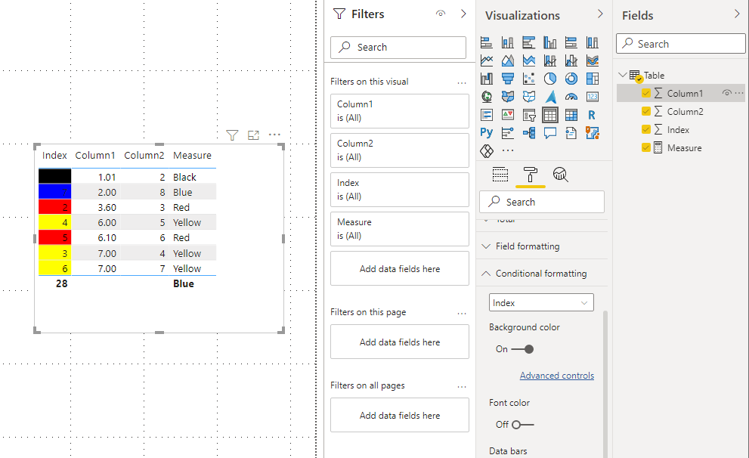Select the filled map visual
The height and width of the screenshot is (458, 749).
point(507,97)
